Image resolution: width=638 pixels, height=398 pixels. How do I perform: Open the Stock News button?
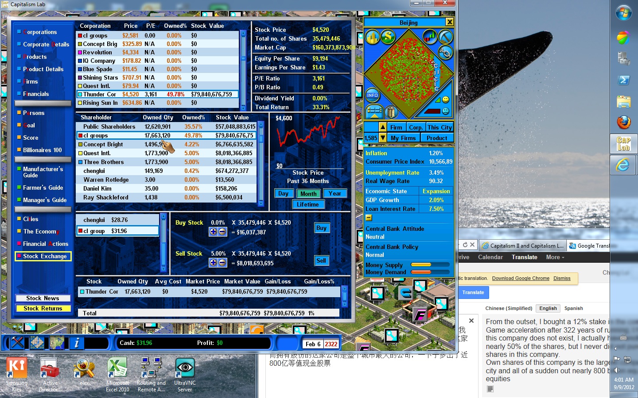[43, 298]
